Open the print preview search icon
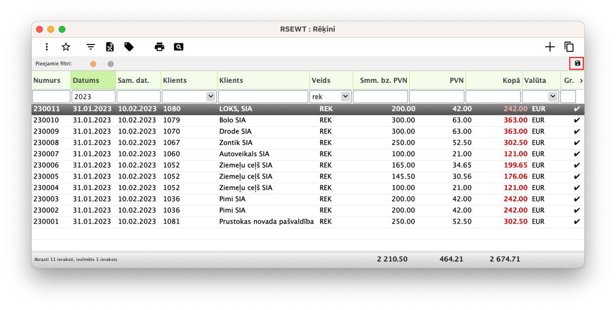This screenshot has height=310, width=616. click(179, 47)
